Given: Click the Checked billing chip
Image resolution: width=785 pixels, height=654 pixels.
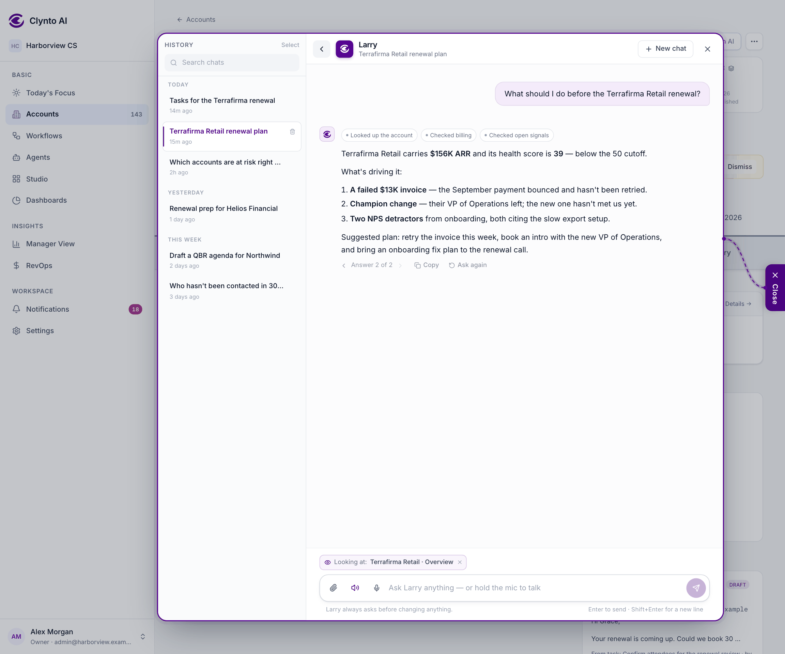Looking at the screenshot, I should tap(448, 135).
